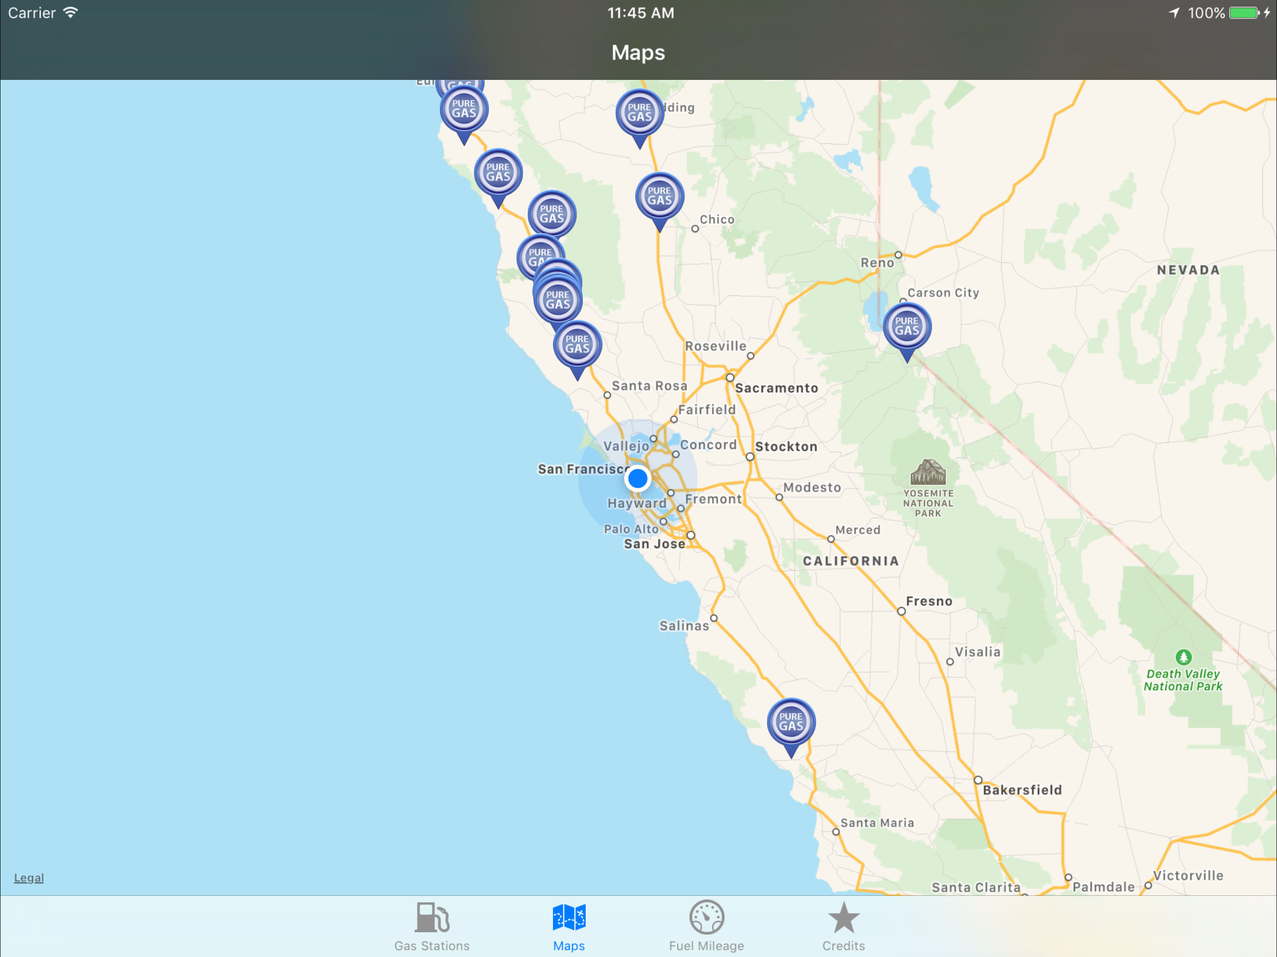The width and height of the screenshot is (1277, 957).
Task: Tap the Reno city label
Action: (877, 263)
